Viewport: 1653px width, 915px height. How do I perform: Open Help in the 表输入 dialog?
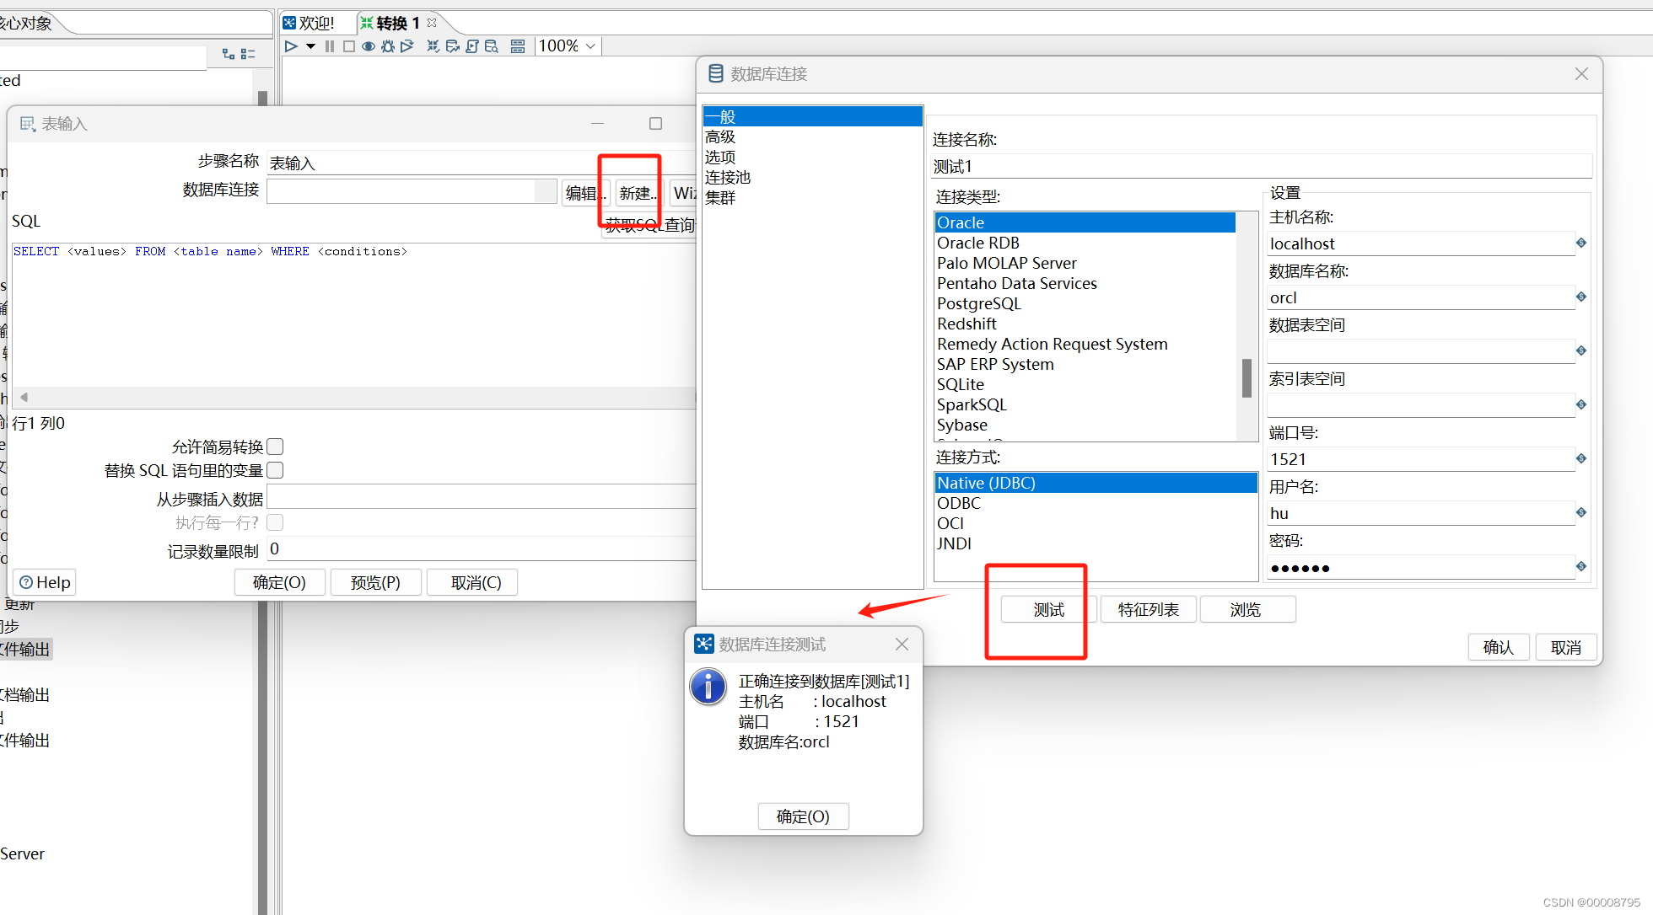pyautogui.click(x=45, y=582)
